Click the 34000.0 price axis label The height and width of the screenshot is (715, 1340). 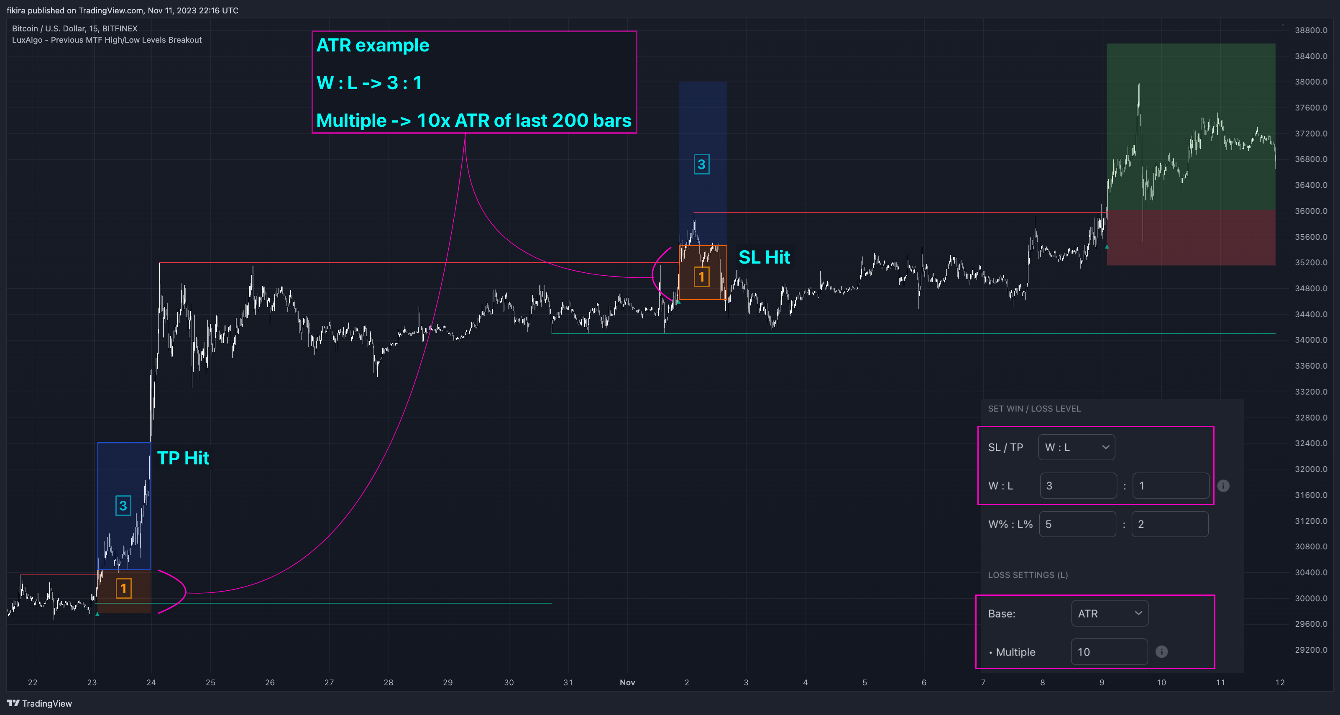tap(1311, 340)
